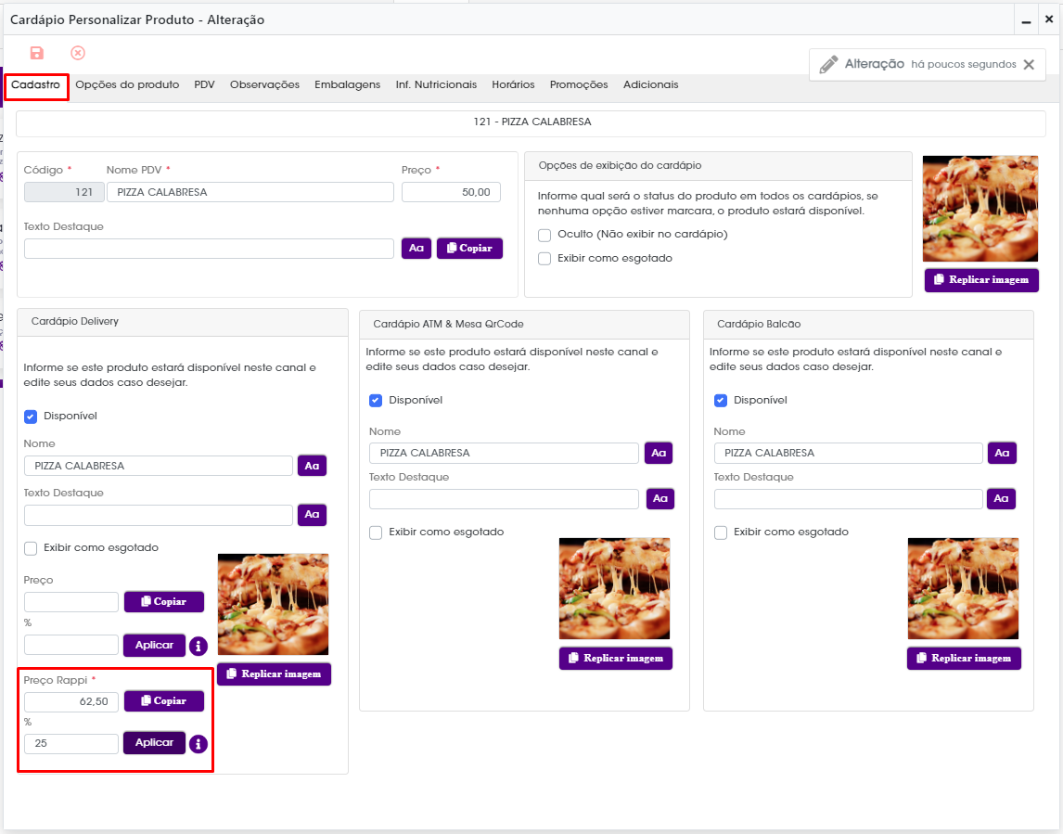The height and width of the screenshot is (834, 1063).
Task: Click Aplicar beside Preço Rappi percentage
Action: coord(154,743)
